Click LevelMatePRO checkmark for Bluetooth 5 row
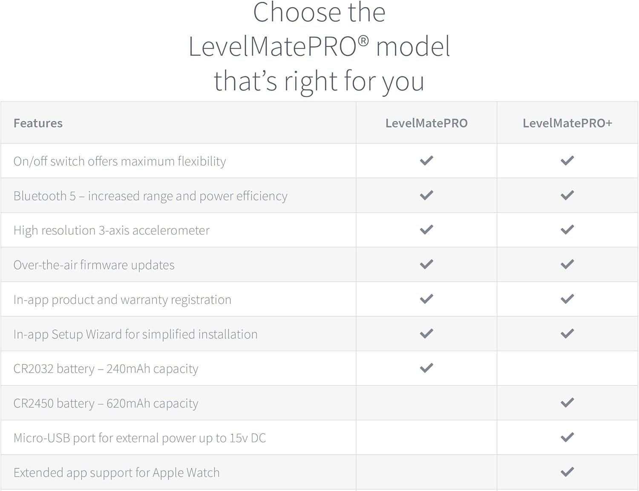This screenshot has height=491, width=639. (x=426, y=195)
